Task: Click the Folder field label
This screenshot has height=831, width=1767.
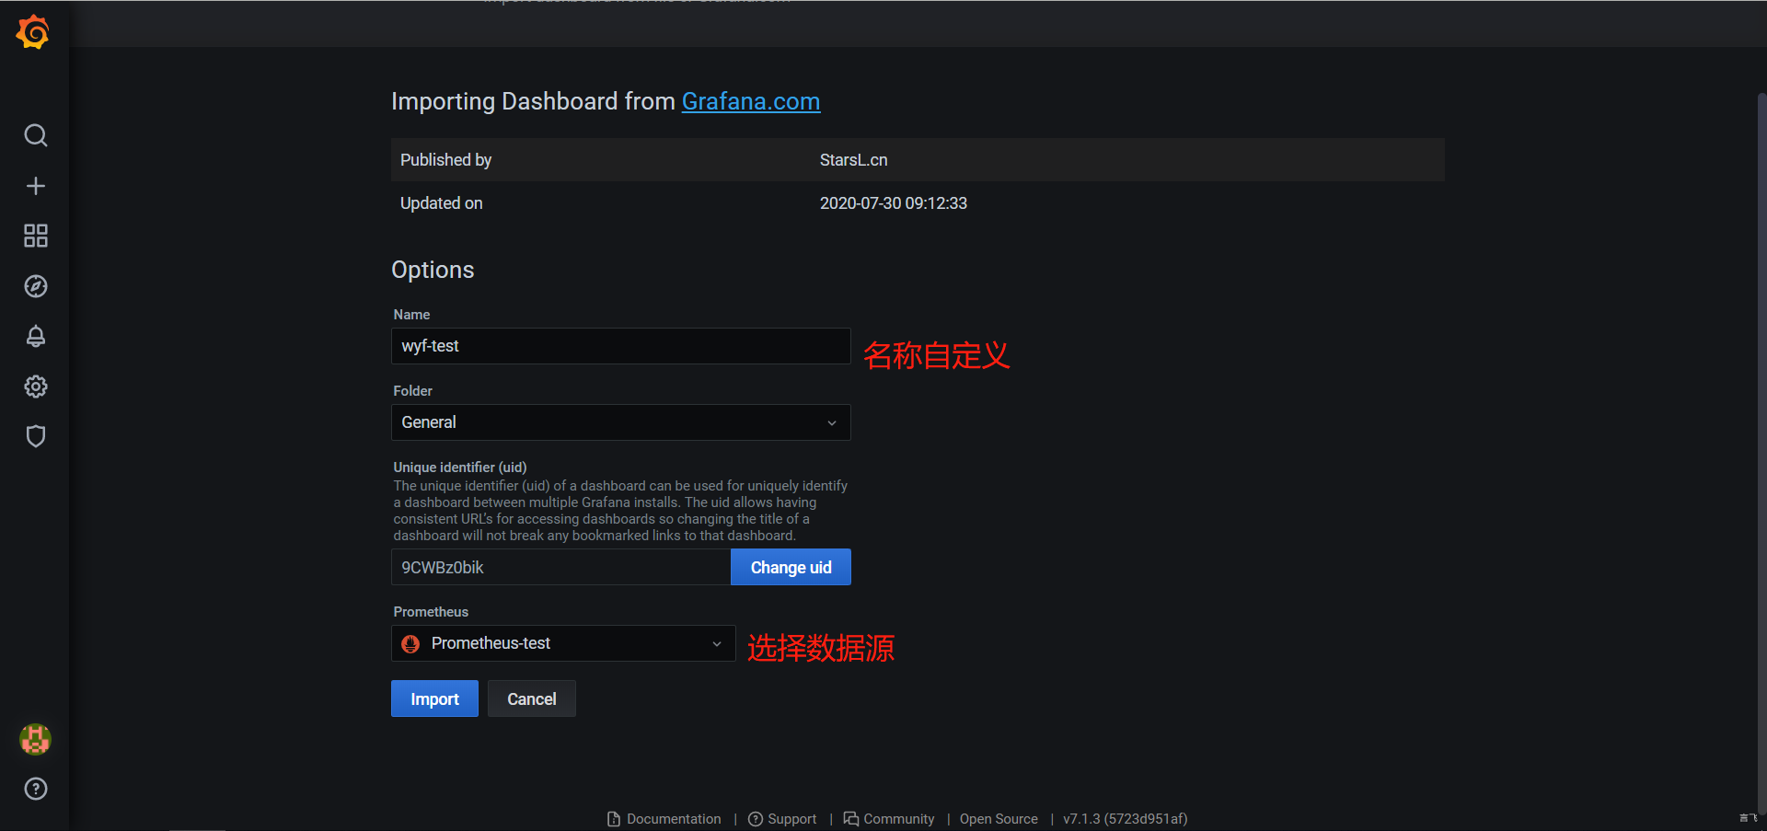Action: point(413,391)
